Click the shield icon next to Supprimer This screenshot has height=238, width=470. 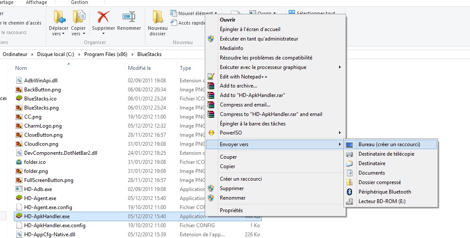tap(211, 188)
